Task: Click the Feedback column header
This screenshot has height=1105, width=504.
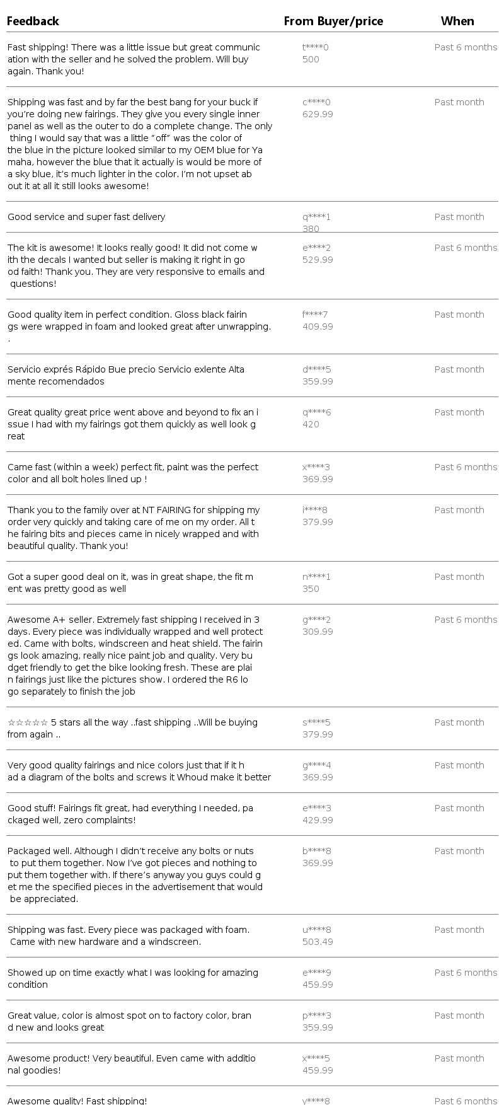Action: click(x=33, y=21)
